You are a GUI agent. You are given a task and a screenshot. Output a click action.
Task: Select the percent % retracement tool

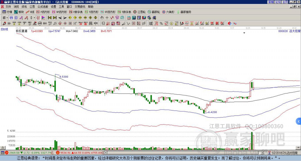click(x=161, y=24)
